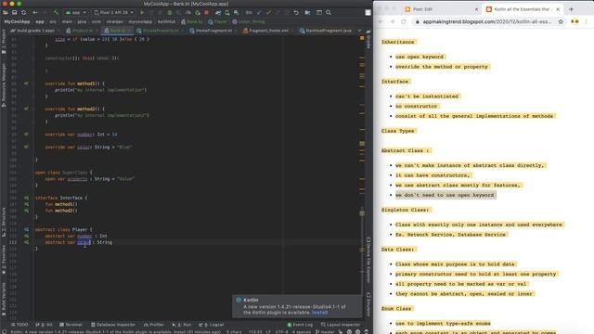This screenshot has width=594, height=334.
Task: Open the Gradle side panel tab
Action: [368, 39]
